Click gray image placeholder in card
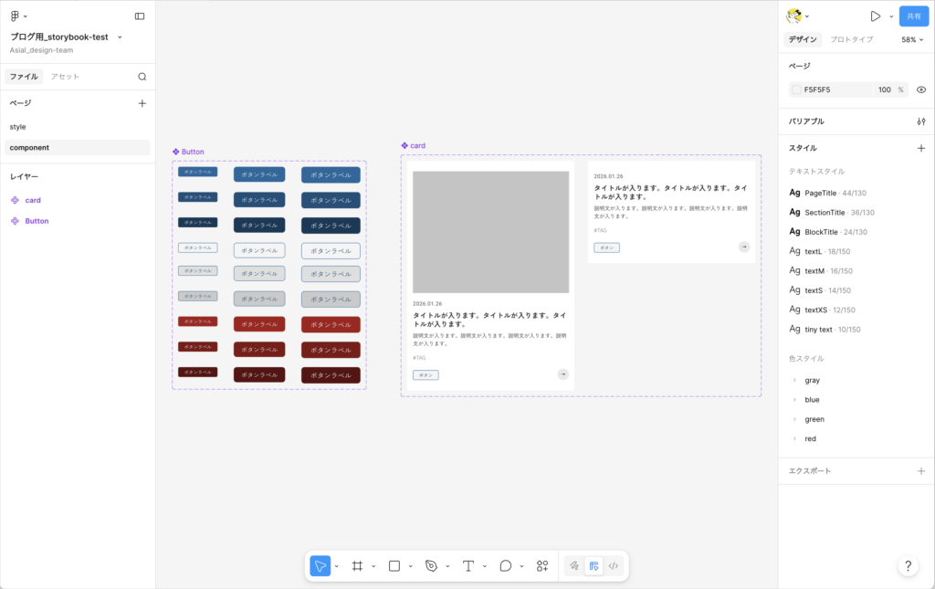 [490, 232]
